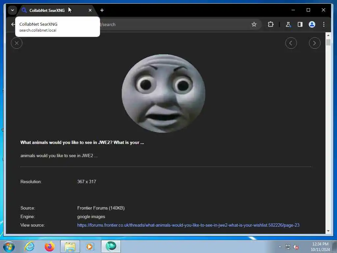Click the scroll down arrow of the page scrollbar
This screenshot has height=253, width=337.
pyautogui.click(x=328, y=231)
